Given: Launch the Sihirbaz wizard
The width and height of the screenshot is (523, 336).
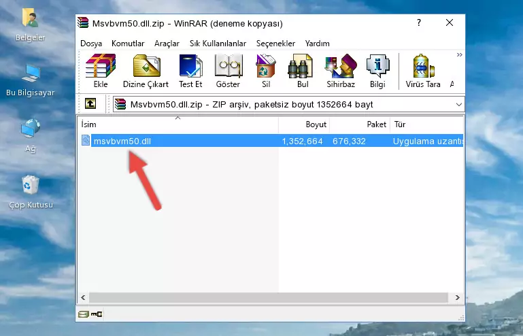Looking at the screenshot, I should pos(341,71).
